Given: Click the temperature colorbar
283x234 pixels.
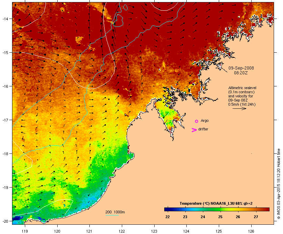Looking at the screenshot, I should [217, 209].
